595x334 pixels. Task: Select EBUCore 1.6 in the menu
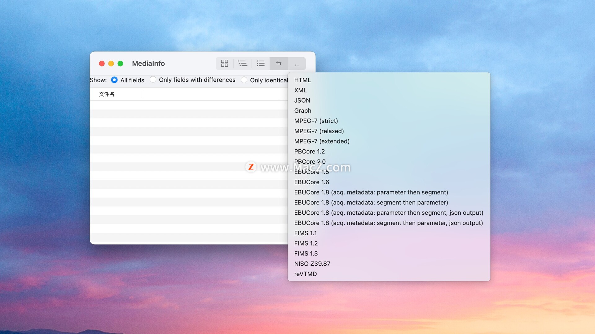[389, 182]
